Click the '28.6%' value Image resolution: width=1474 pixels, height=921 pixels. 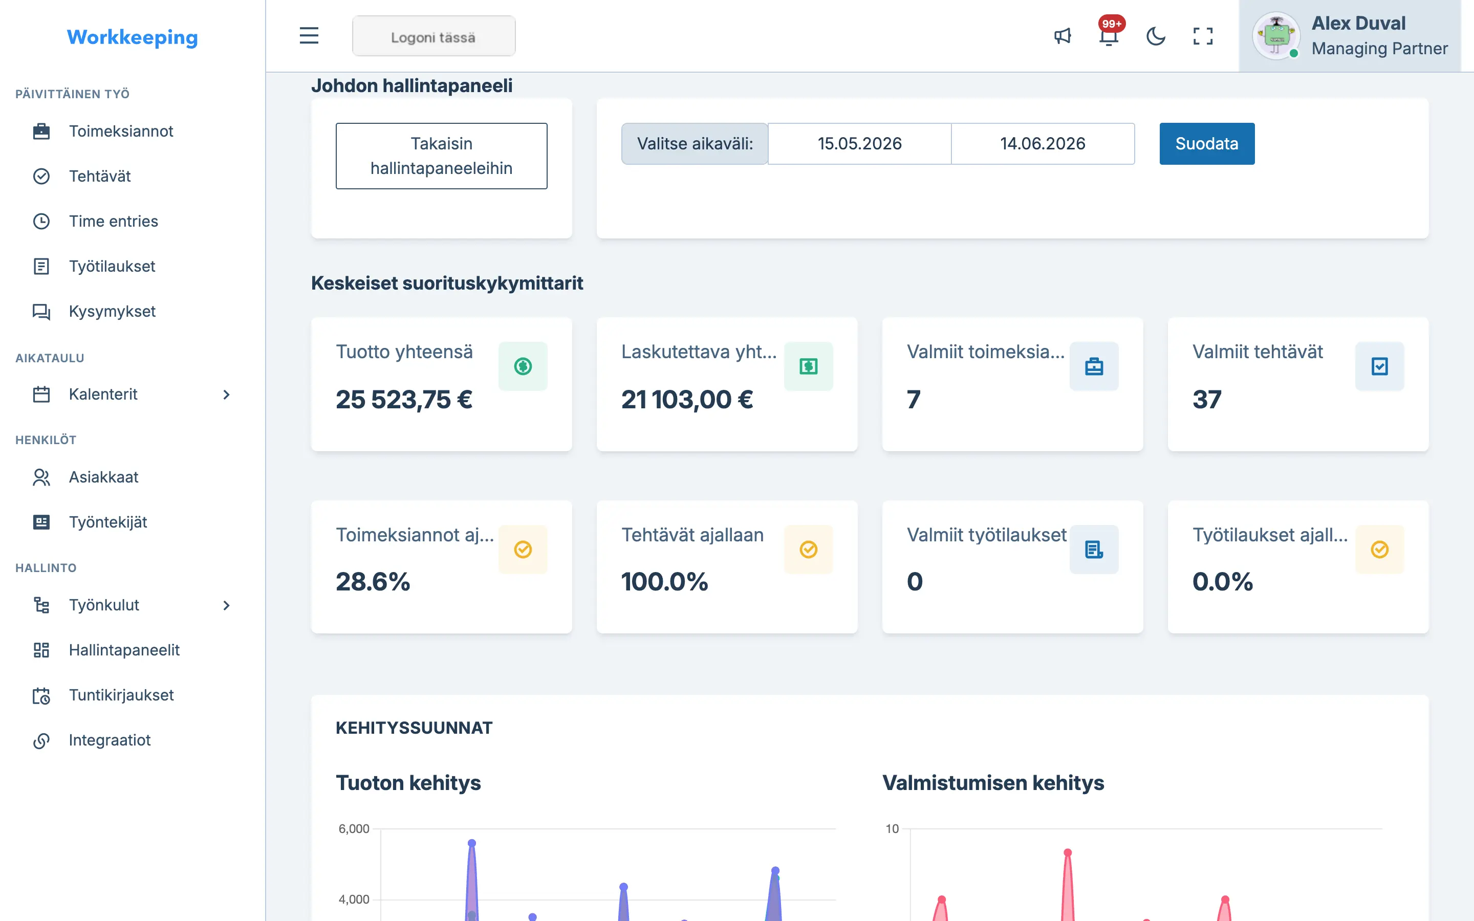pos(373,582)
